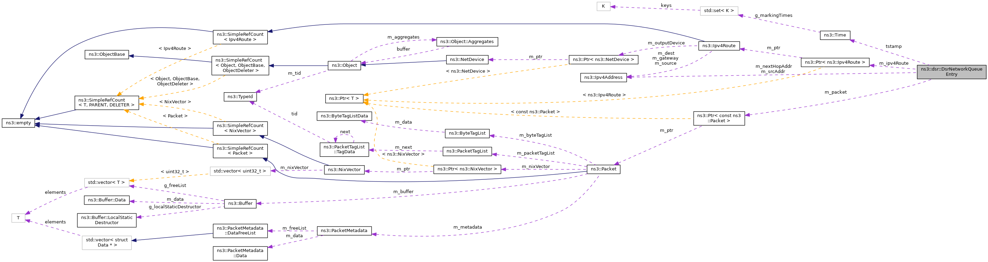Click the ns3::Ptr< const ns3::Packet > node
Image resolution: width=988 pixels, height=262 pixels.
tap(719, 118)
